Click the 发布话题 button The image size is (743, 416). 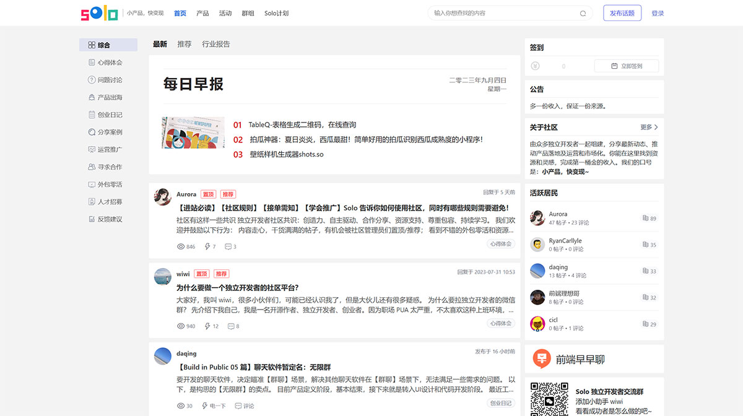[622, 12]
